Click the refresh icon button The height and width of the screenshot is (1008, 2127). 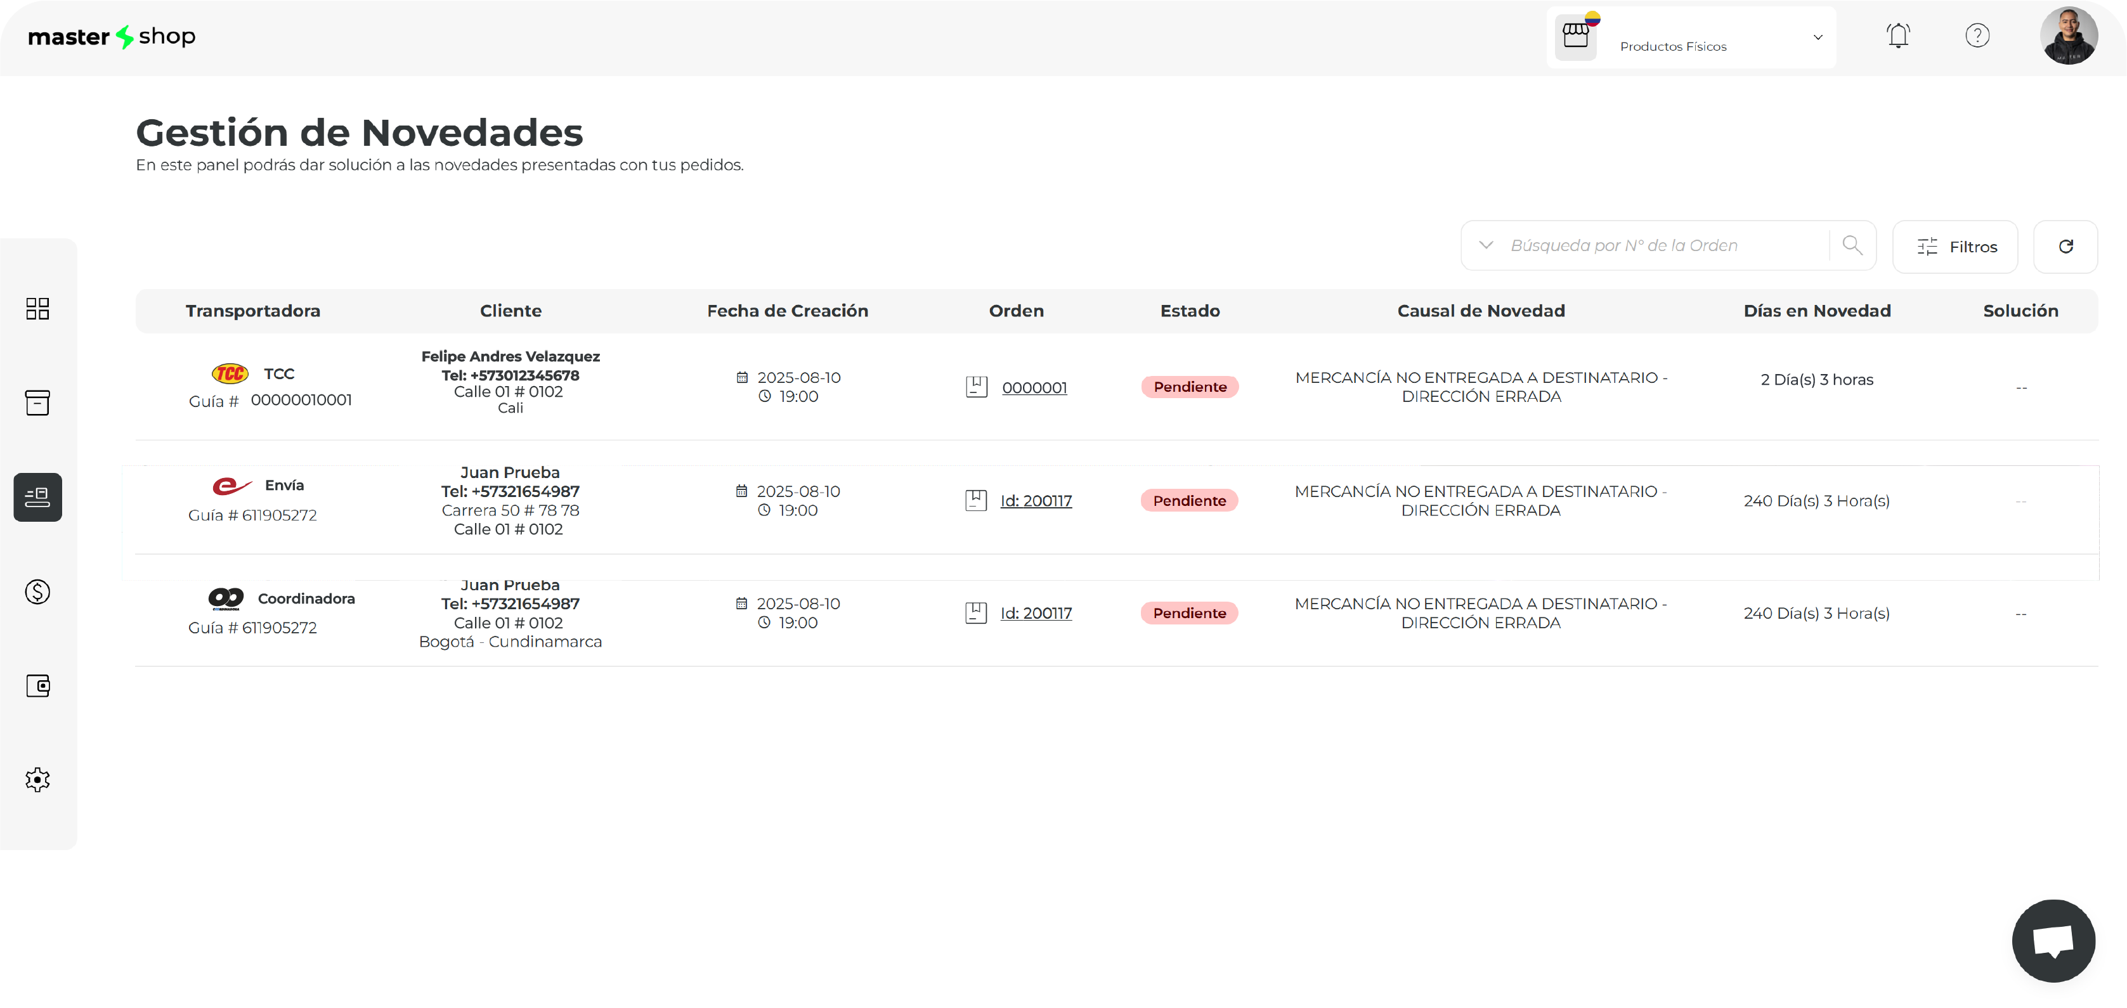click(2065, 247)
